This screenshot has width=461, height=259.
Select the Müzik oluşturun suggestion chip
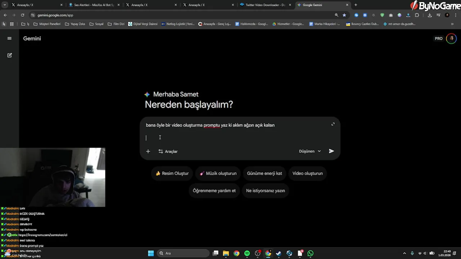[x=218, y=173]
